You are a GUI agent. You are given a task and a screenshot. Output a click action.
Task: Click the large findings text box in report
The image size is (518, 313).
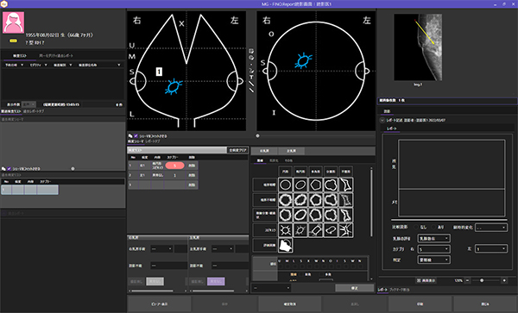click(452, 165)
